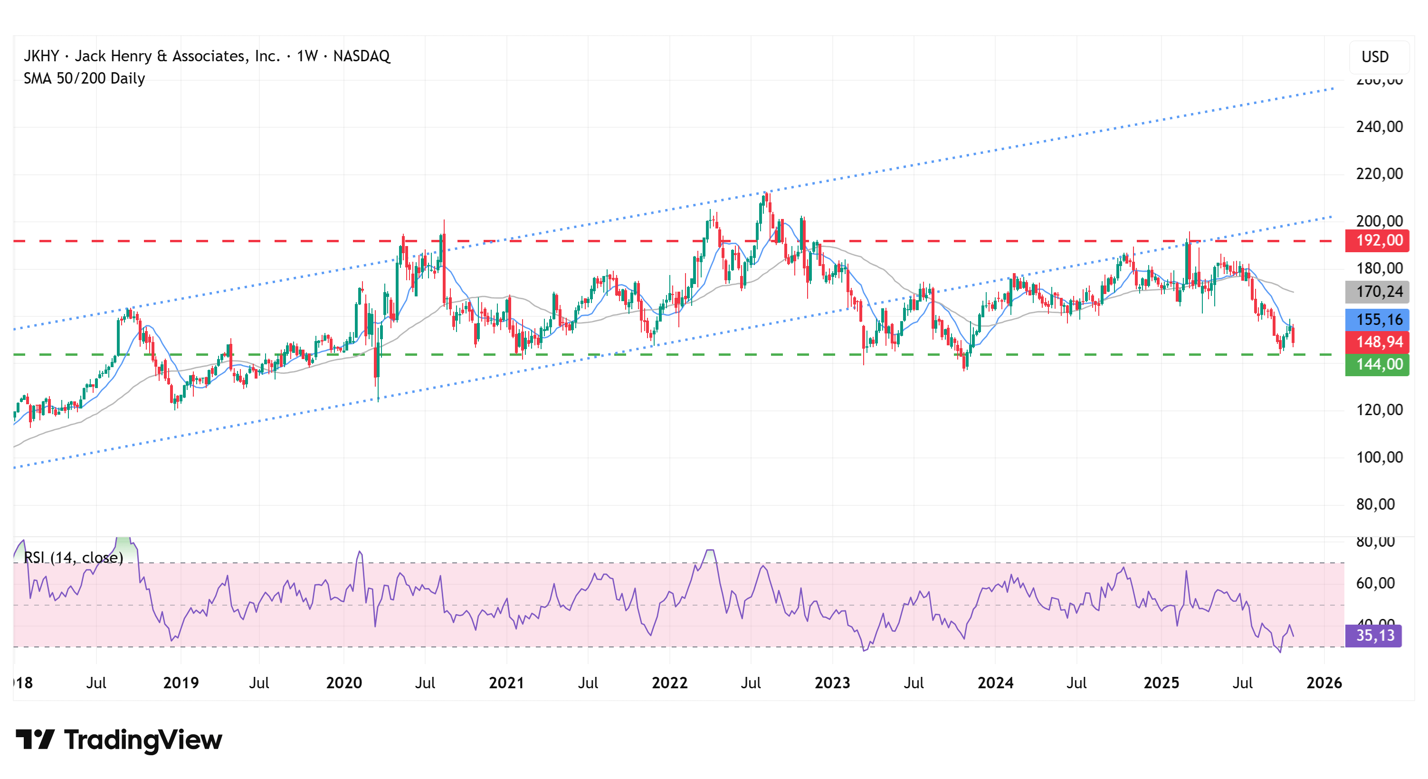Click the 2026 label on the time axis
The height and width of the screenshot is (779, 1428).
point(1324,683)
